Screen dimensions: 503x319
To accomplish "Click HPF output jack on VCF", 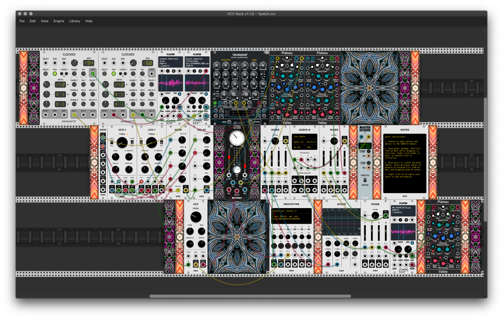I will pos(203,265).
